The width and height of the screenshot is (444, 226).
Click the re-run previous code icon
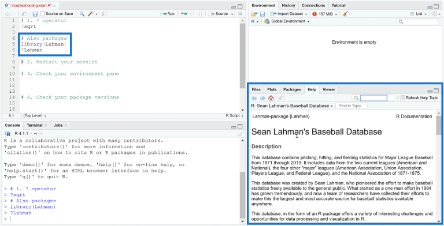pos(184,14)
